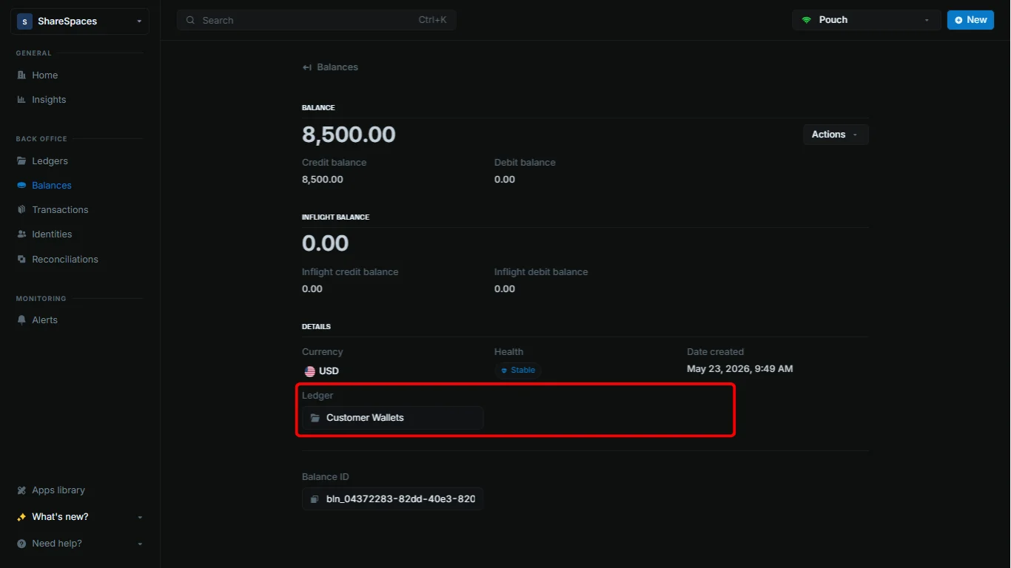Screen dimensions: 1011x568
Task: Copy the Balance ID value
Action: coord(392,498)
